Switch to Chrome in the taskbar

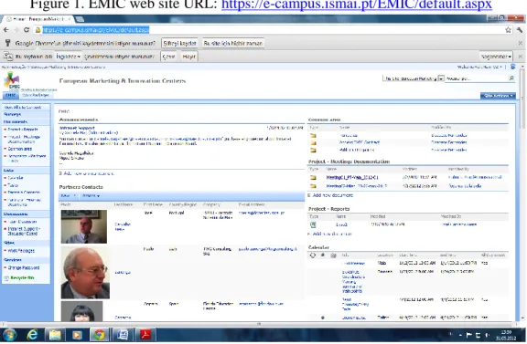coord(99,335)
